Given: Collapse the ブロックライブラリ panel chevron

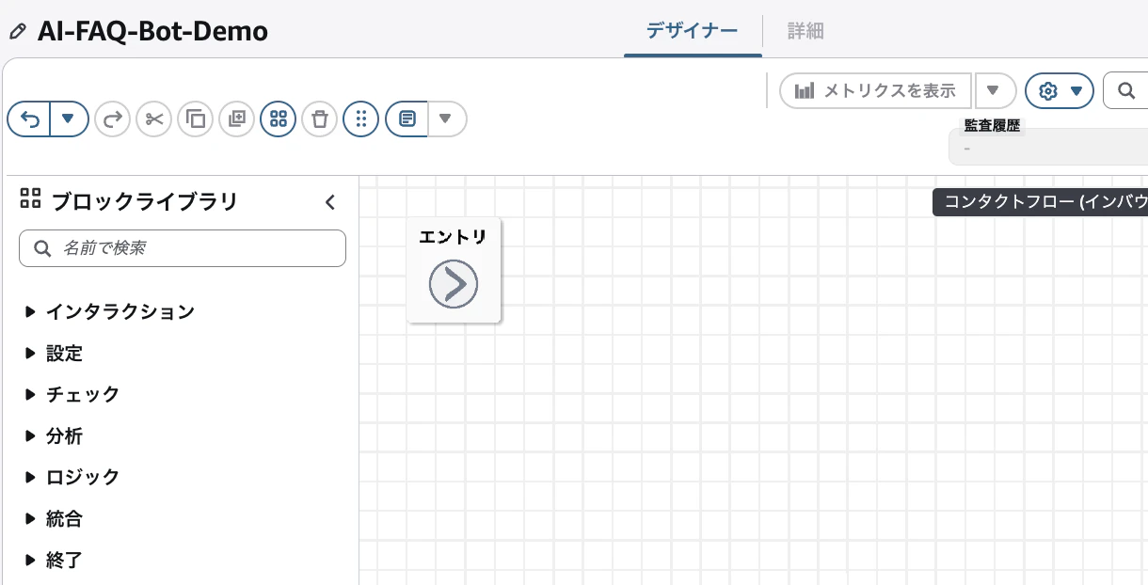Looking at the screenshot, I should (330, 202).
